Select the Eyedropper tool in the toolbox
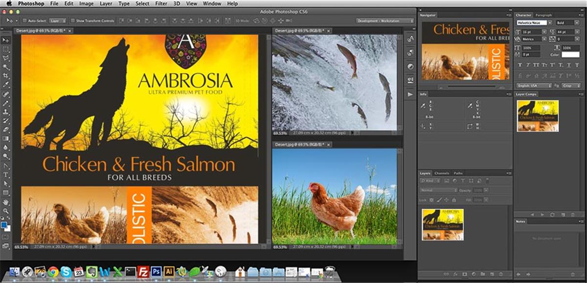This screenshot has width=587, height=283. 6,85
